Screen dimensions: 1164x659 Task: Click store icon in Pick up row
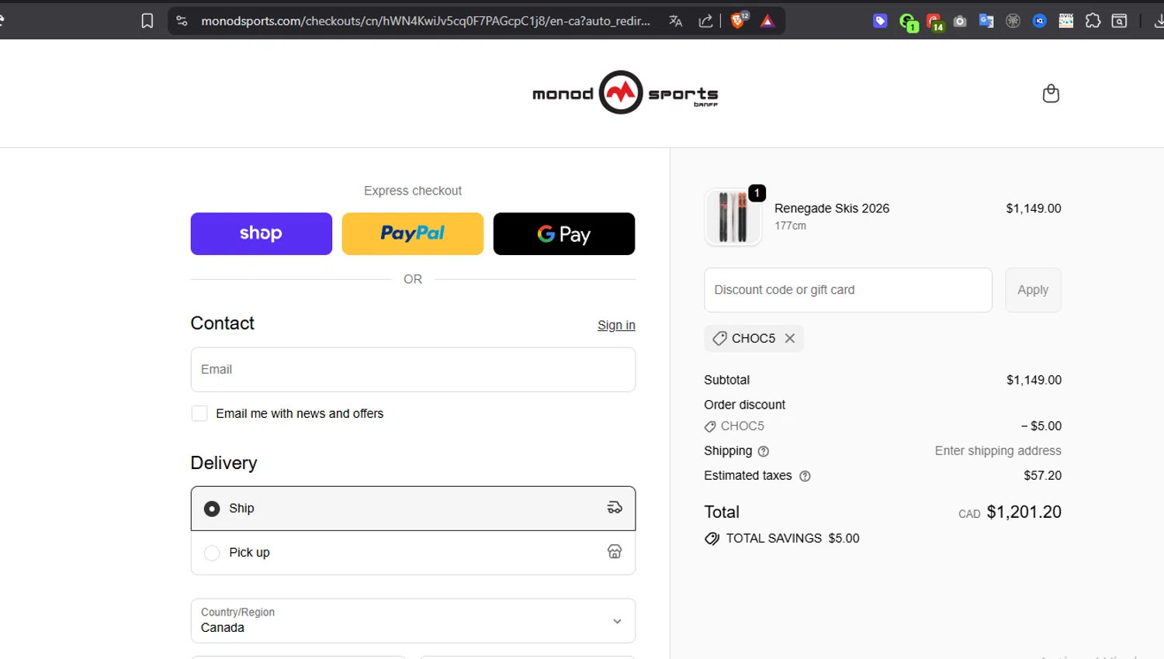click(615, 551)
